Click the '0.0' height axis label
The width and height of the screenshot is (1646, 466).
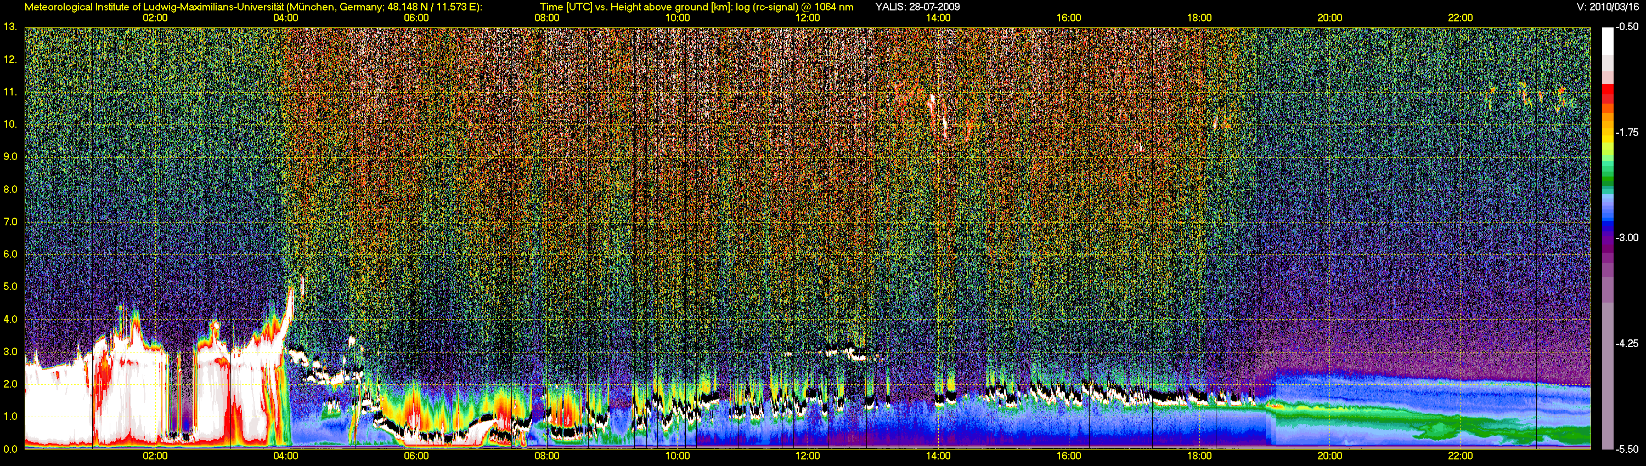(10, 449)
